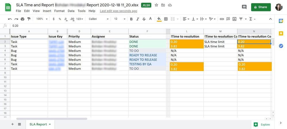287x129 pixels.
Task: Create a filter using funnel icon
Action: pos(241,19)
